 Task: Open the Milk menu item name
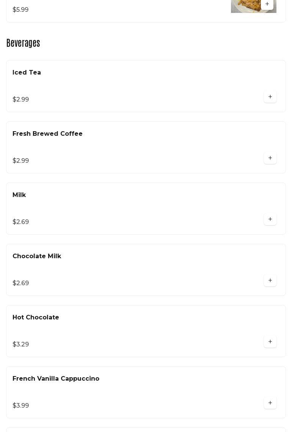coord(19,195)
